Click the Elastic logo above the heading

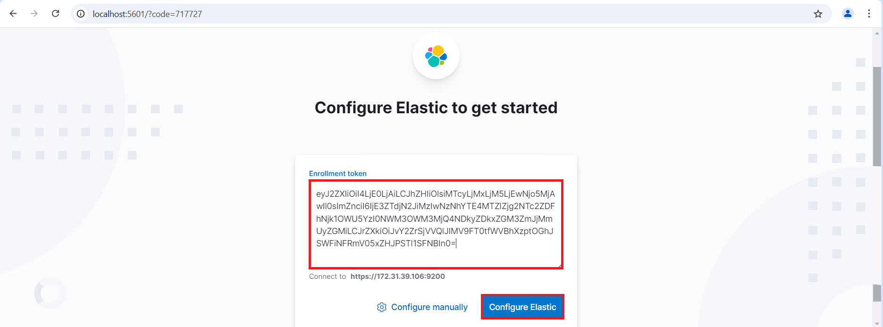(x=436, y=55)
